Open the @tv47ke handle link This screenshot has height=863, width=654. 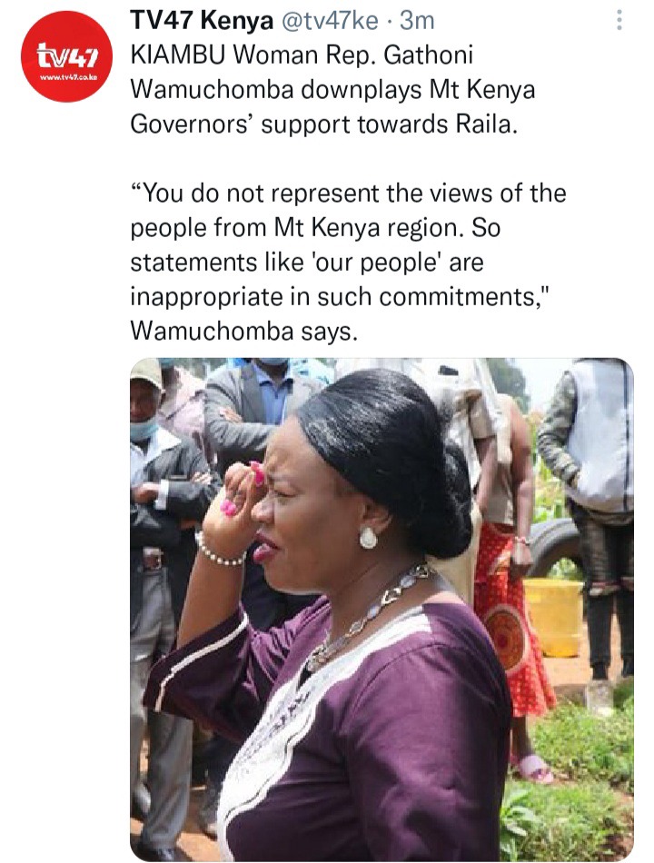coord(330,21)
